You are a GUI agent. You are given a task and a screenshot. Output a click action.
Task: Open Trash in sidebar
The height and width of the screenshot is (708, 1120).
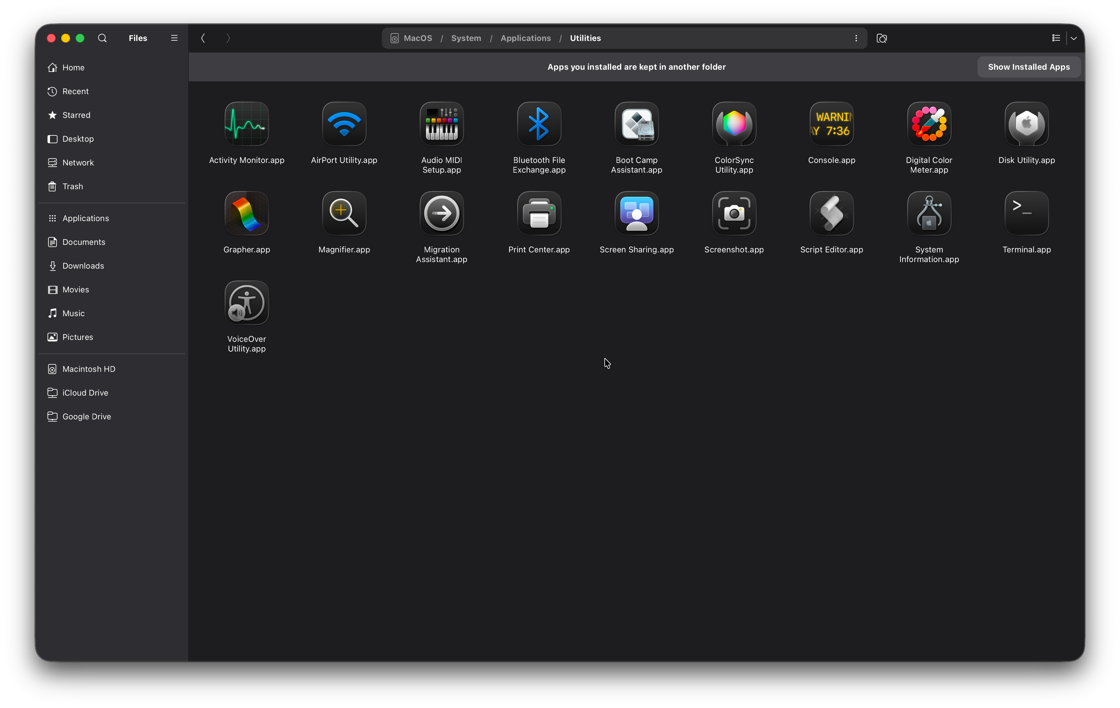[x=112, y=186]
